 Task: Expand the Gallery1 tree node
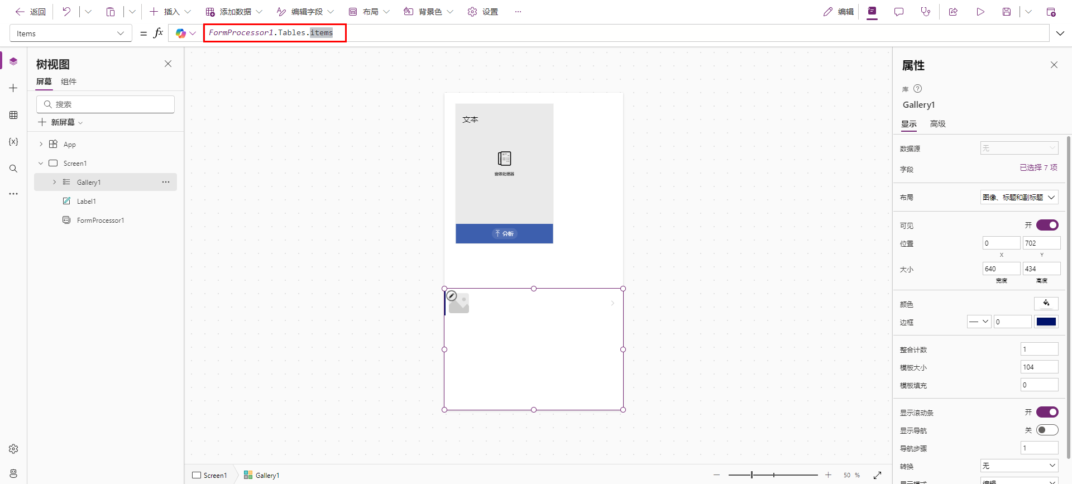(x=54, y=182)
